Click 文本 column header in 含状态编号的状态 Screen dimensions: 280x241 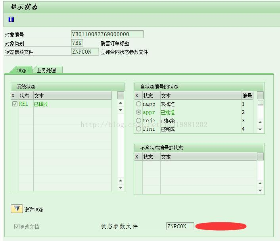[x=201, y=96]
